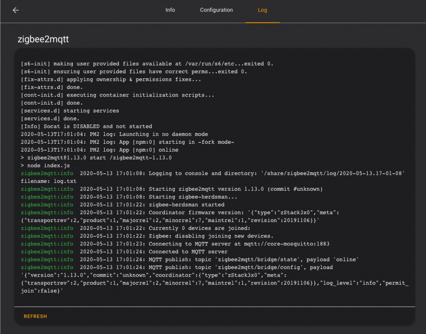The height and width of the screenshot is (334, 426).
Task: Click the '[fix-attrs.d] applying ownership' line
Action: pyautogui.click(x=111, y=80)
